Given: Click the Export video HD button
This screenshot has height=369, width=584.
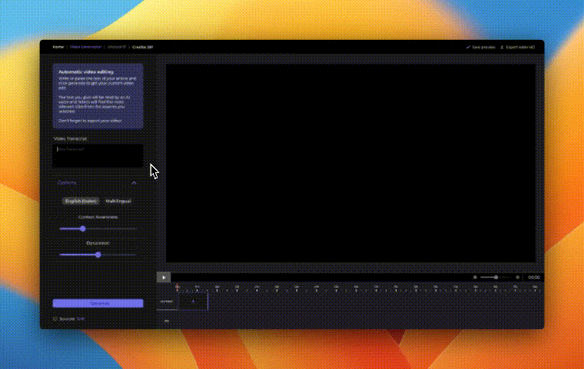Looking at the screenshot, I should (x=520, y=47).
